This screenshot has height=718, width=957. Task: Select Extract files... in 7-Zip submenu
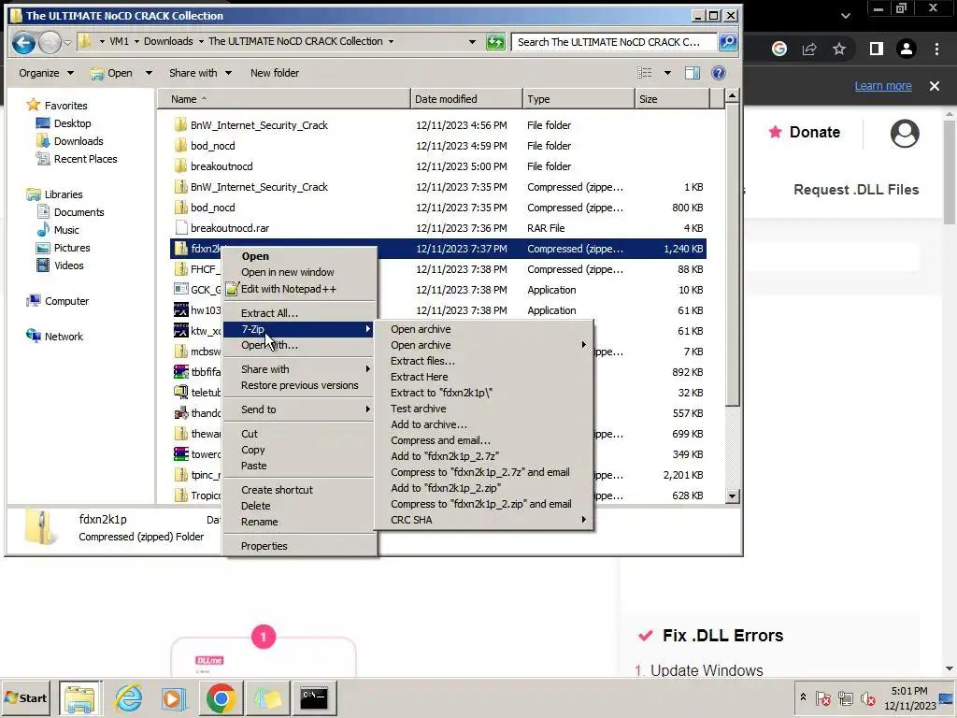coord(422,361)
